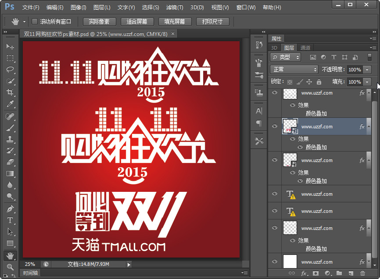Hide 颜色叠加 effect of the selected layer
The image size is (380, 279).
coord(300,147)
